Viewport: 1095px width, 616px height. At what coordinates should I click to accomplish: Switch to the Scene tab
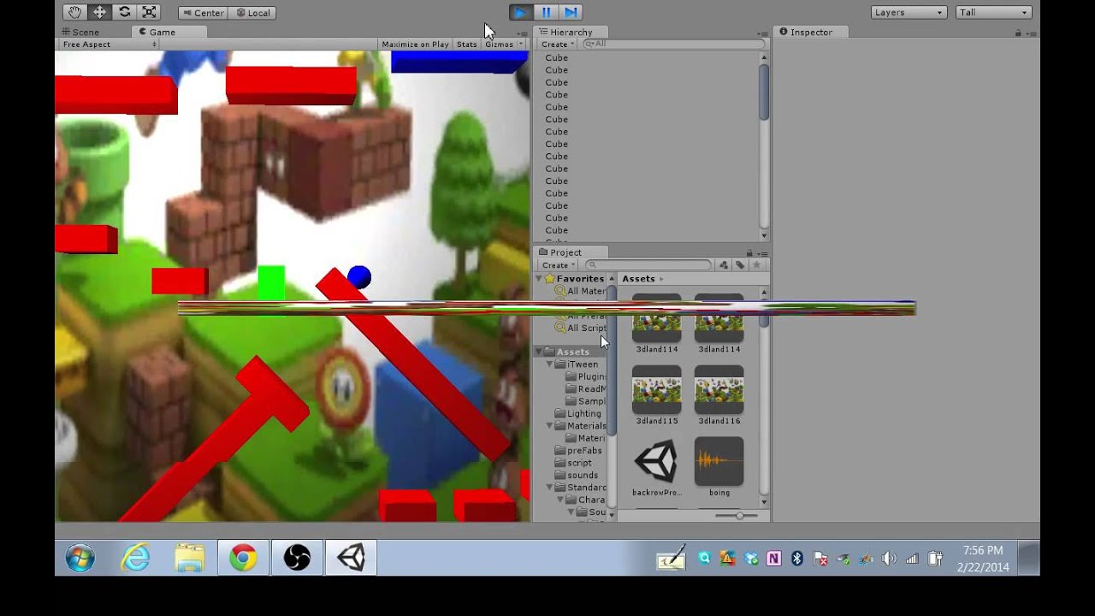coord(80,32)
